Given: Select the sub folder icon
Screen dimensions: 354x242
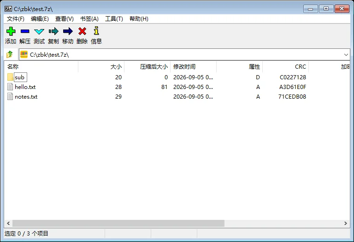Looking at the screenshot, I should (x=10, y=77).
